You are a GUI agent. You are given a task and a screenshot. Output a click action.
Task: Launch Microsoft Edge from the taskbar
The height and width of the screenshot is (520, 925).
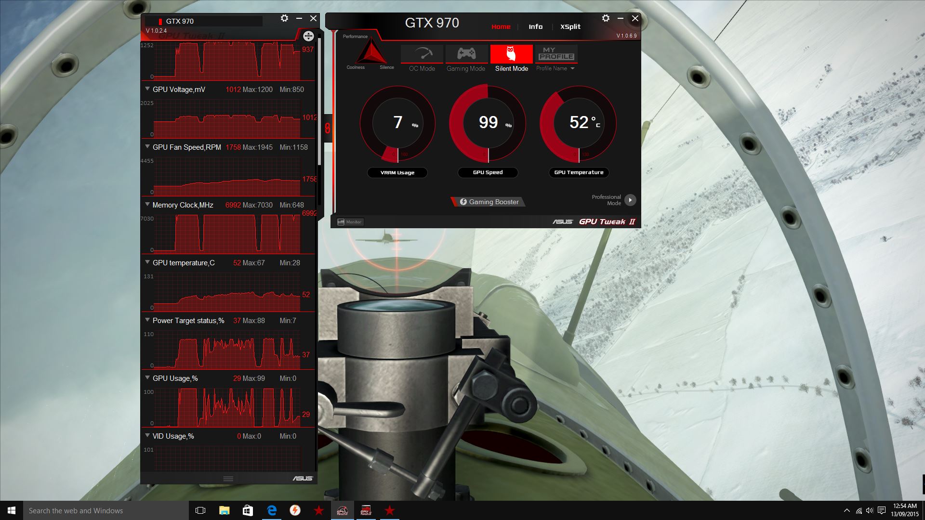point(272,510)
